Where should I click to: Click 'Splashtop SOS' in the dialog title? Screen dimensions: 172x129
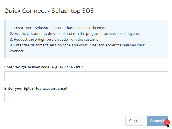click(72, 11)
